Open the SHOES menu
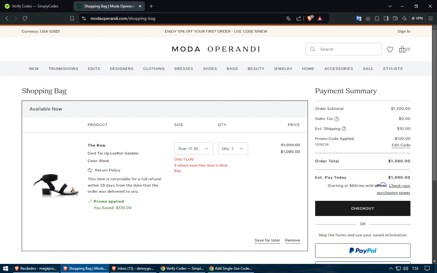The image size is (437, 273). coord(210,69)
